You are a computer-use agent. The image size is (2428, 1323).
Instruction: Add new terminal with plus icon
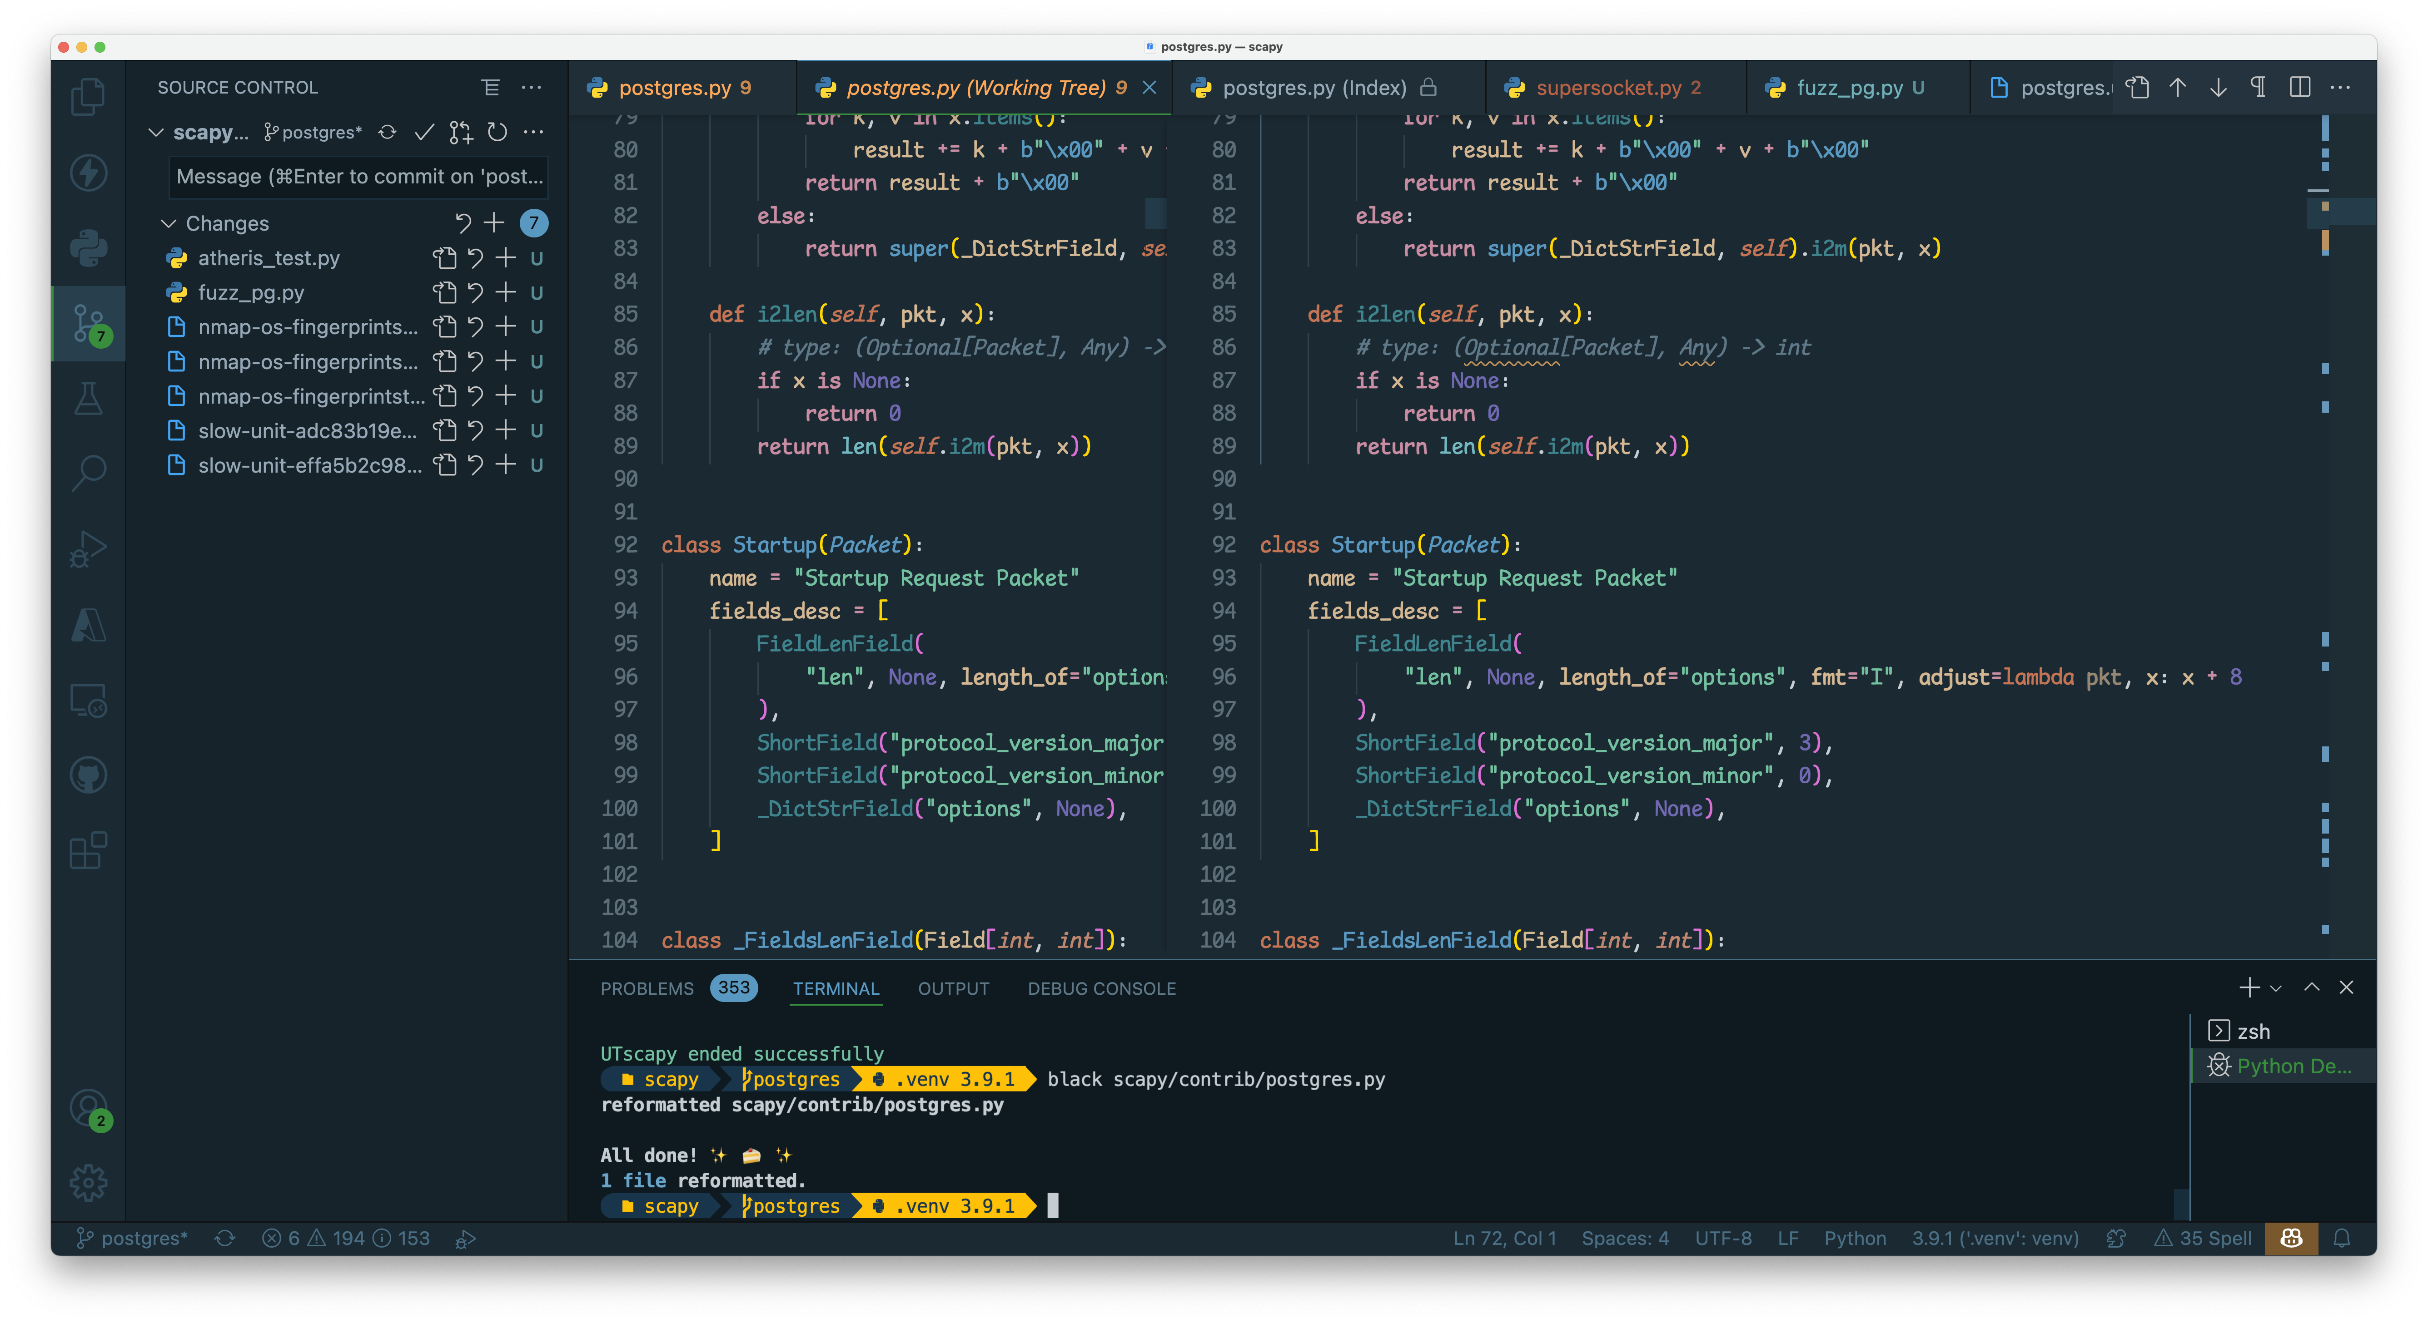click(x=2249, y=988)
